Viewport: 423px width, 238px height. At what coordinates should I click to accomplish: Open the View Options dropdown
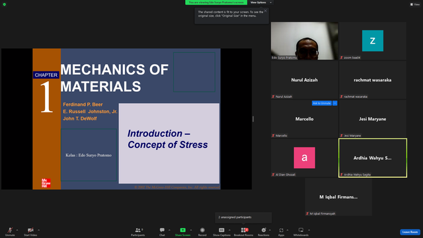click(261, 3)
